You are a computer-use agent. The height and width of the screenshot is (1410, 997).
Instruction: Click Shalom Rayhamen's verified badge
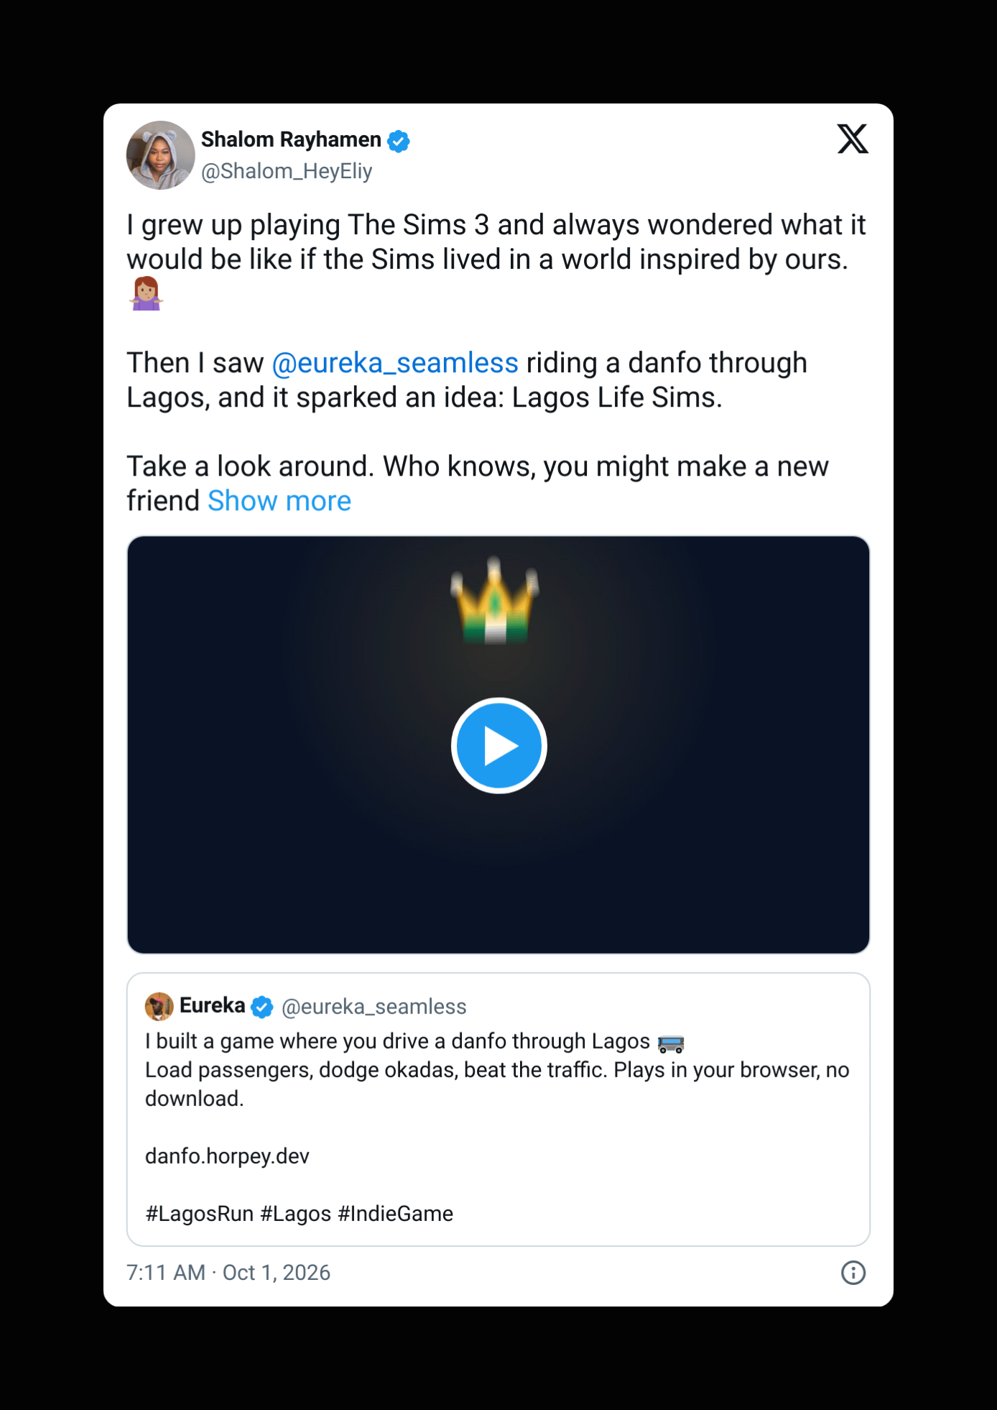399,141
